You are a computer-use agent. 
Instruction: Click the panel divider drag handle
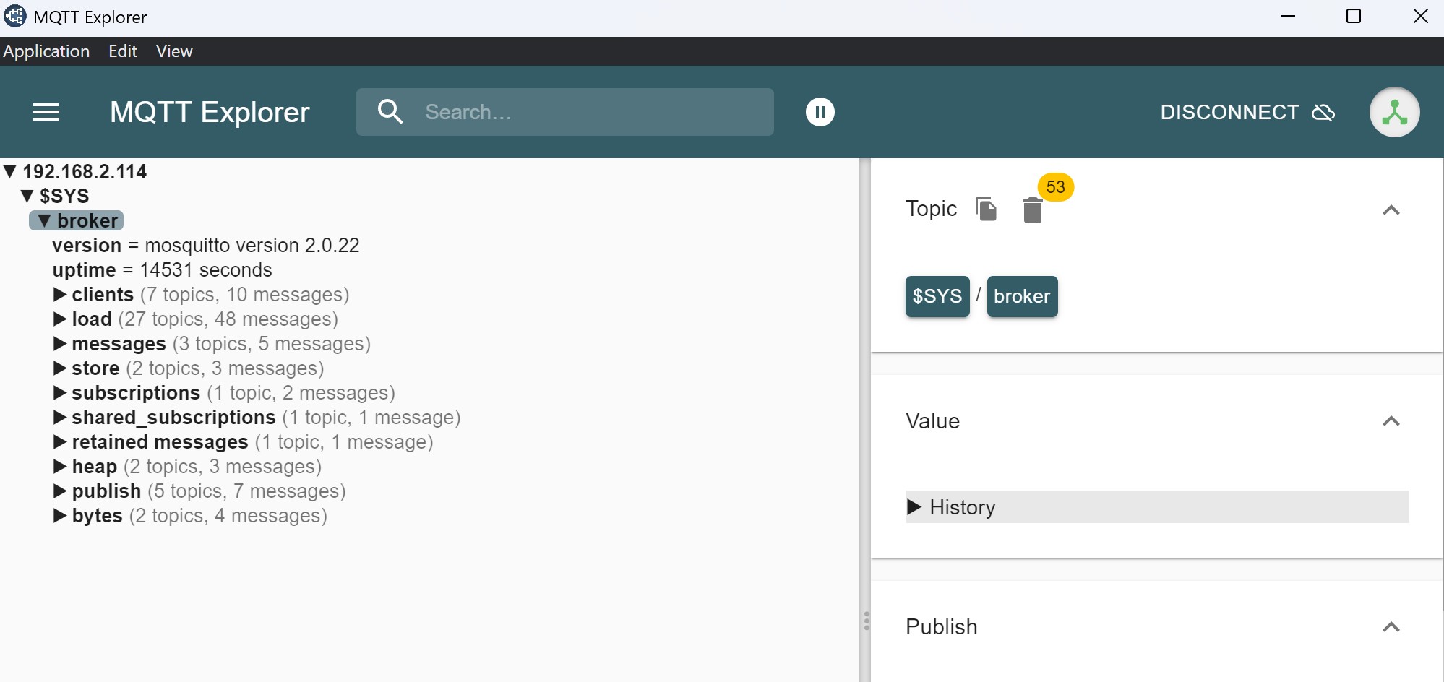866,621
